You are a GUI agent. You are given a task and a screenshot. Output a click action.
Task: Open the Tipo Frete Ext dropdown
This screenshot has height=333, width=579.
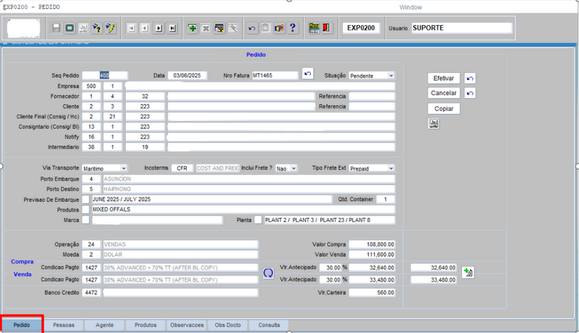click(391, 168)
